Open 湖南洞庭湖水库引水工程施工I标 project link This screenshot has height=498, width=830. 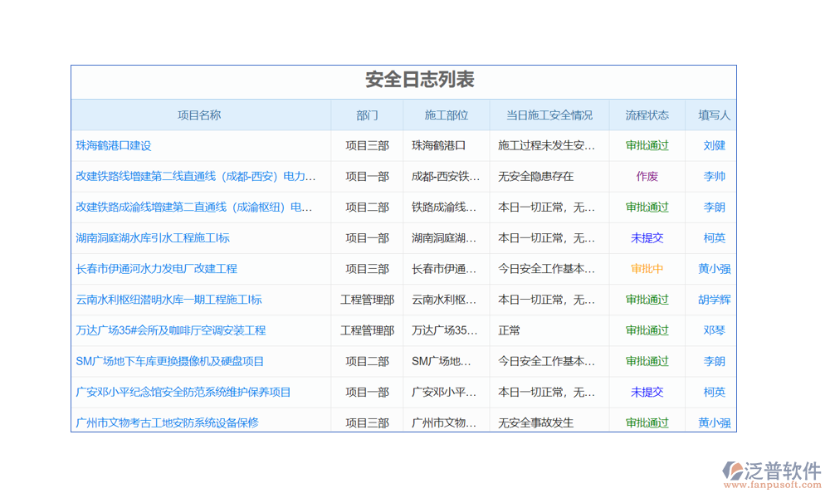point(153,238)
